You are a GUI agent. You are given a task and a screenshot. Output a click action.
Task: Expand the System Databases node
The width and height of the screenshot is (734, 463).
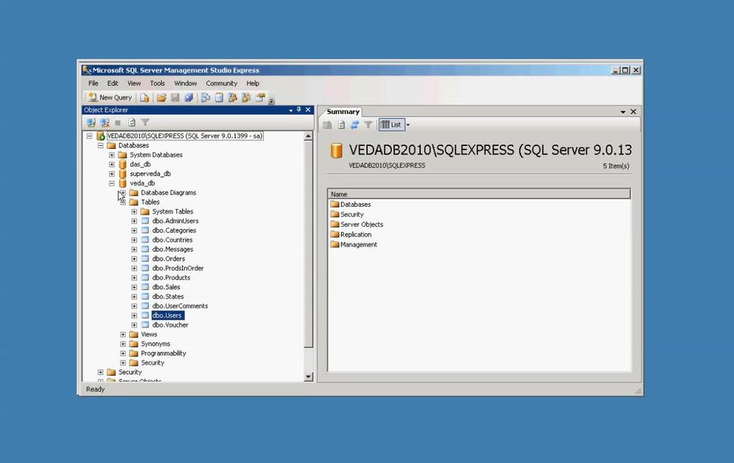tap(112, 155)
